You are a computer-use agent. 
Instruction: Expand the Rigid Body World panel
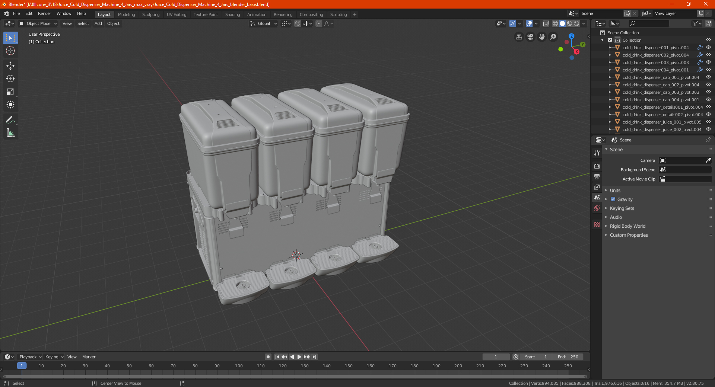tap(627, 226)
